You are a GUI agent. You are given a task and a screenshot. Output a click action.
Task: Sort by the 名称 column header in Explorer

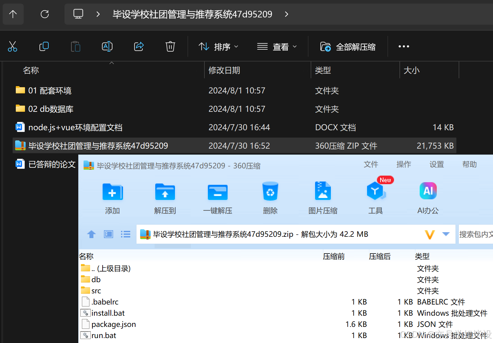coord(31,70)
